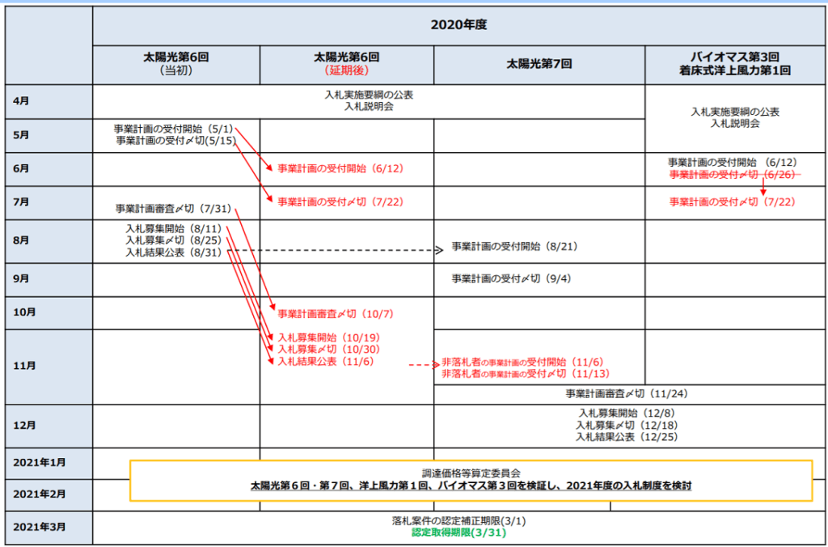The width and height of the screenshot is (828, 547).
Task: Click the 2020年度 header cell
Action: coord(458,24)
